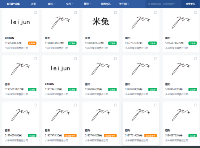Open the lei jun image on card 51957441
This screenshot has height=148, width=200.
pos(60,68)
